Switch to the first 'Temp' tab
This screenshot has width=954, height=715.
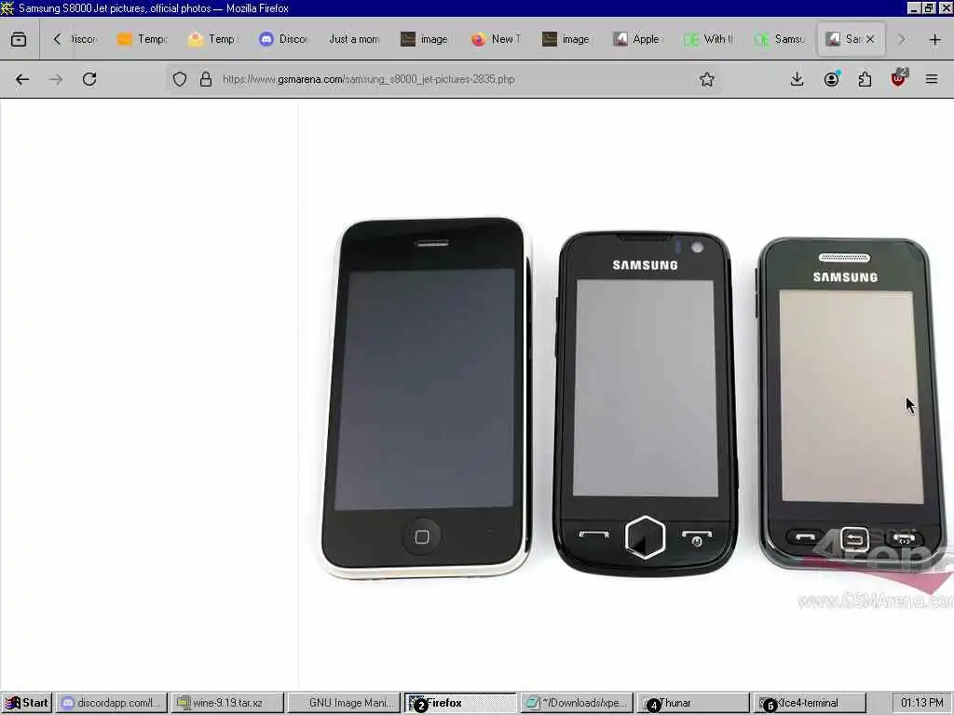point(142,39)
